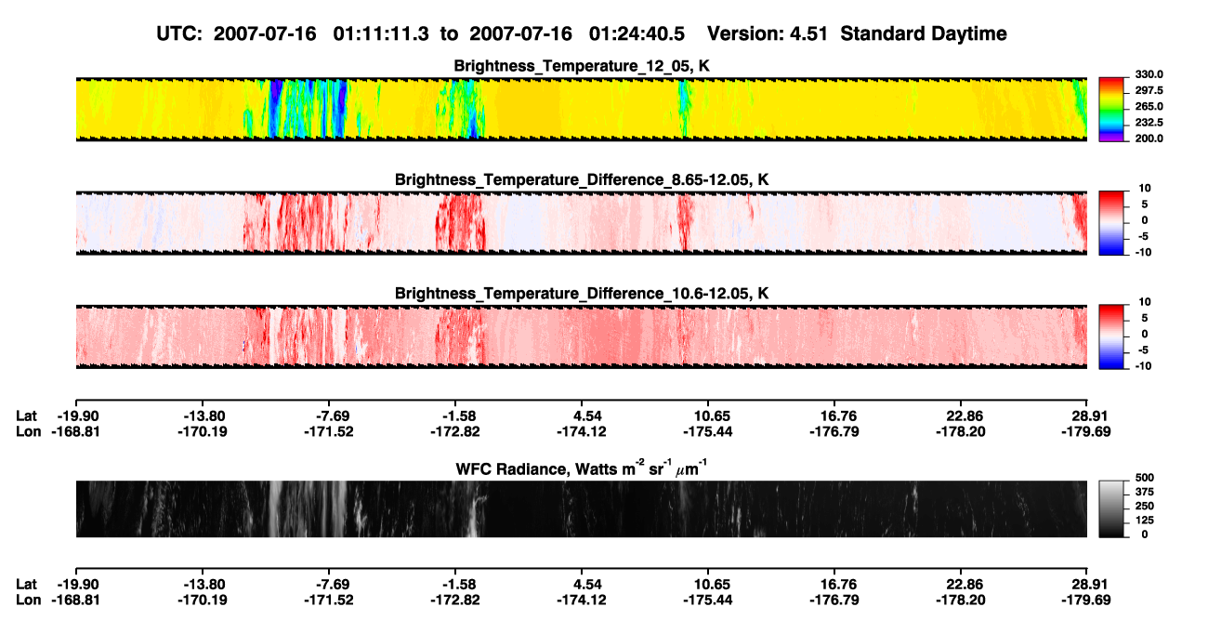Click longitude '-178.20' under the 10.6-12.05 panel
Image resolution: width=1208 pixels, height=620 pixels.
click(961, 431)
